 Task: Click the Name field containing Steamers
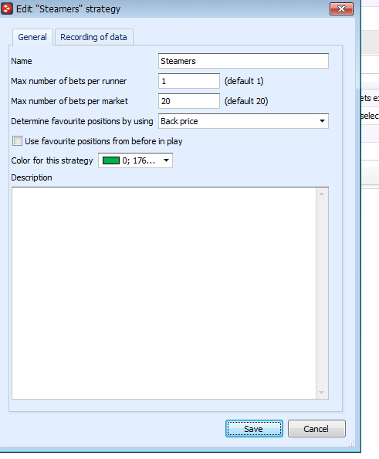(x=243, y=61)
